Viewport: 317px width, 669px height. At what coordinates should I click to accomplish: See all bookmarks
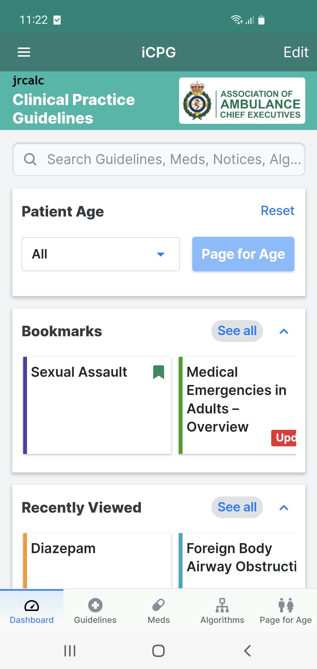[x=237, y=331]
